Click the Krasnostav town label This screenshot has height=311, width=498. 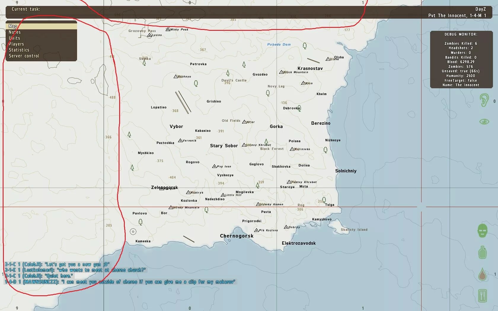pos(310,68)
